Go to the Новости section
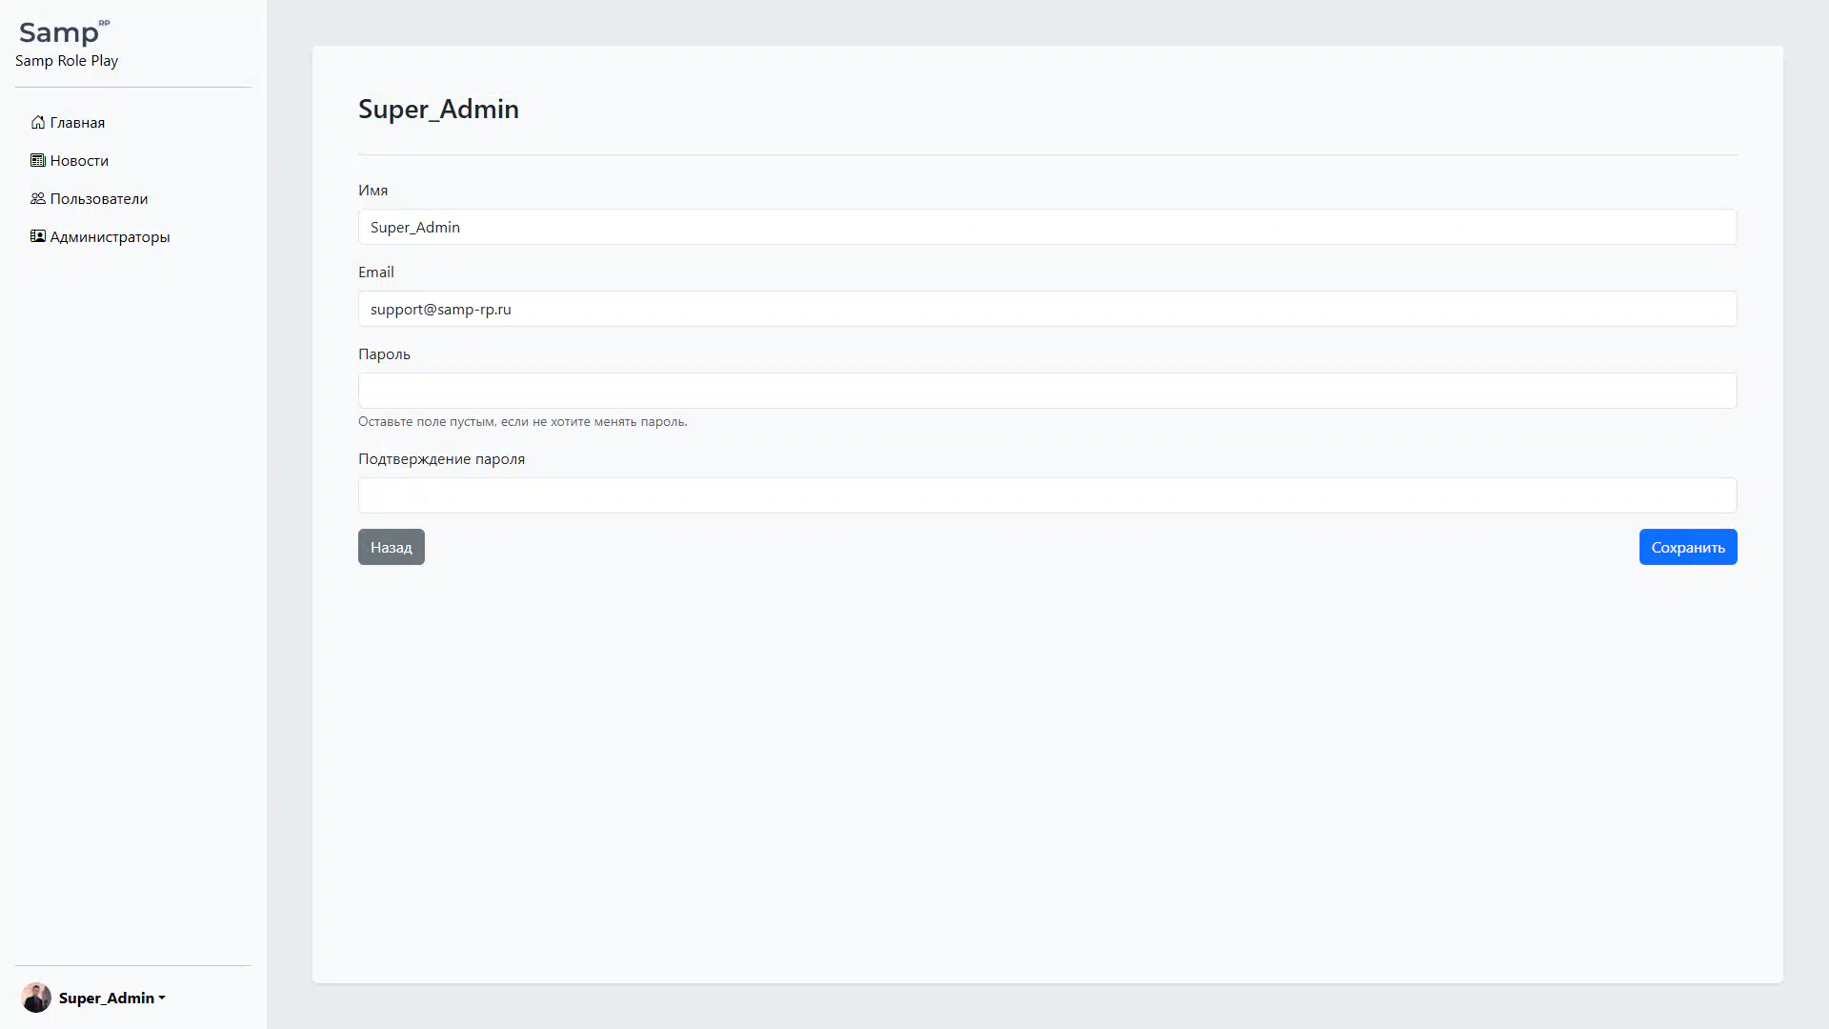Screen dimensions: 1829x1029 (79, 160)
